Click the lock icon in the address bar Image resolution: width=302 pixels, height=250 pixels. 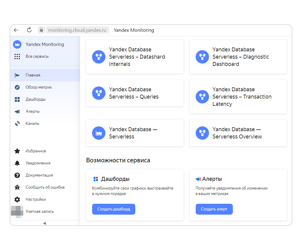click(x=41, y=30)
